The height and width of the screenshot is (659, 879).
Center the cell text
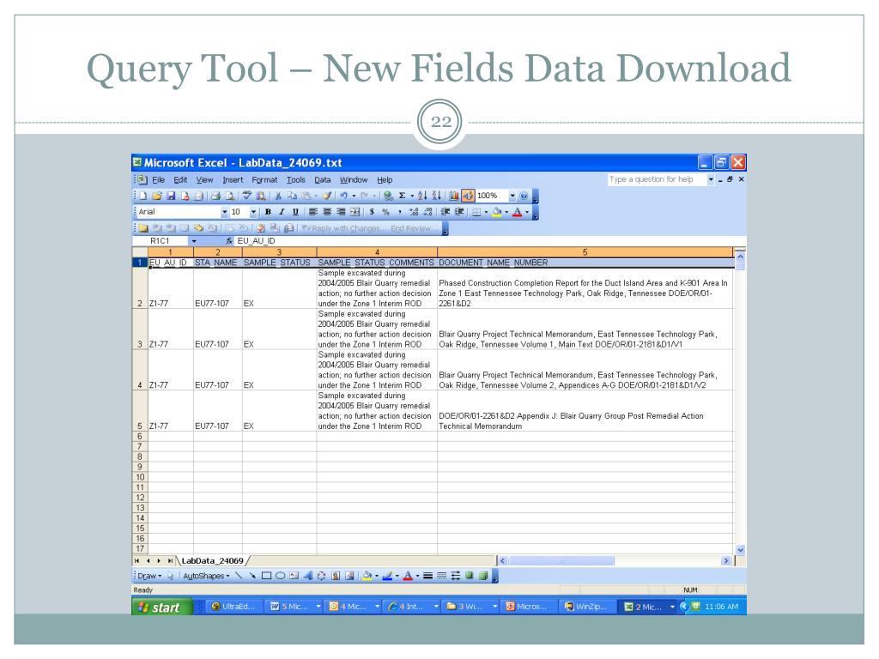327,212
